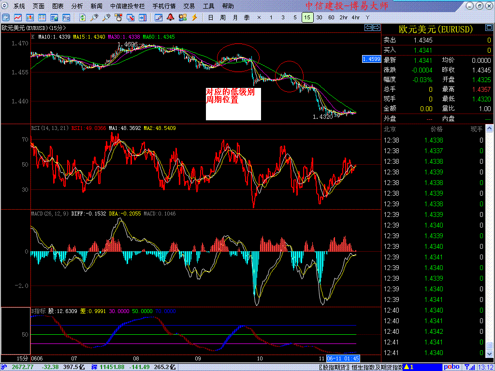Open the news browser globe icon

click(x=54, y=17)
